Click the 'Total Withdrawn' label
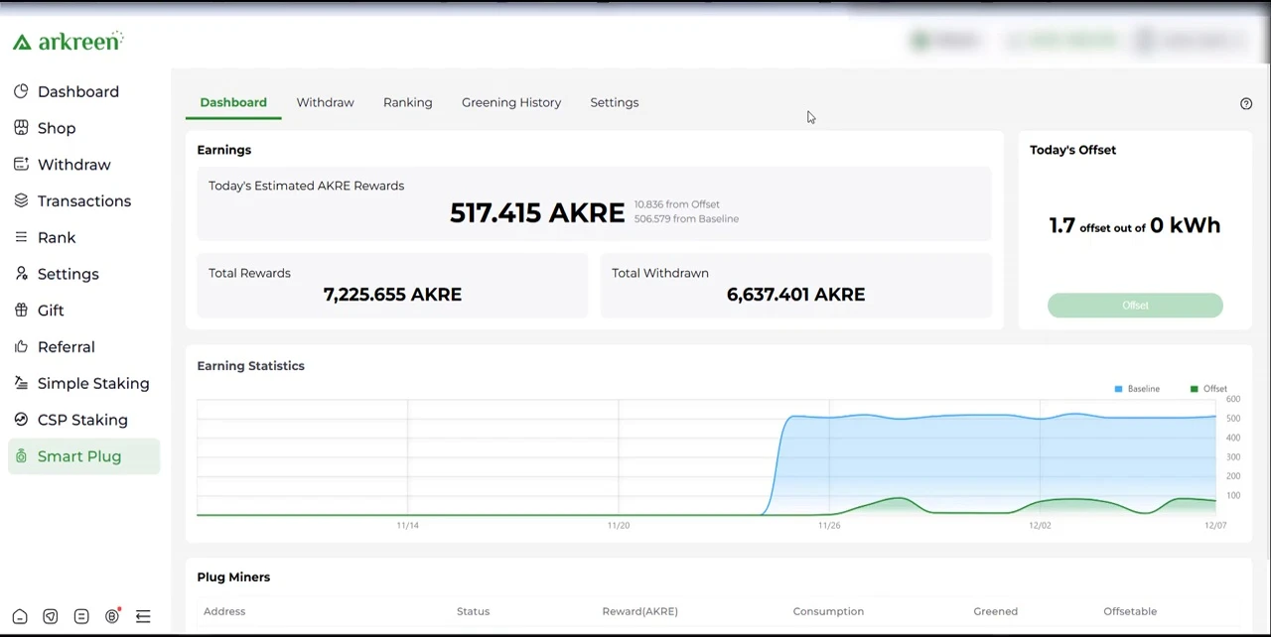Viewport: 1271px width, 637px height. click(660, 273)
